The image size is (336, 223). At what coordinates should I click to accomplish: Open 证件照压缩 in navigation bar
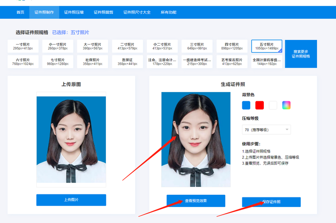pyautogui.click(x=74, y=12)
